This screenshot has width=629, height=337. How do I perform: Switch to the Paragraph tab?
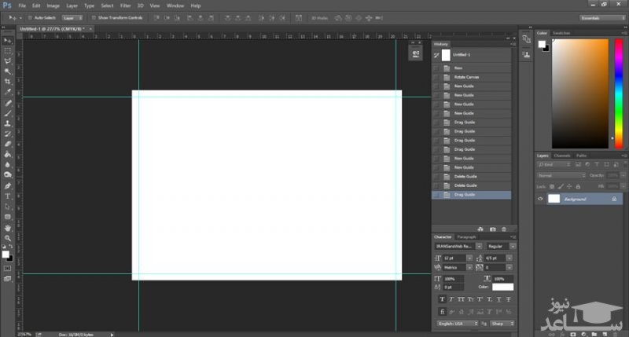click(467, 236)
